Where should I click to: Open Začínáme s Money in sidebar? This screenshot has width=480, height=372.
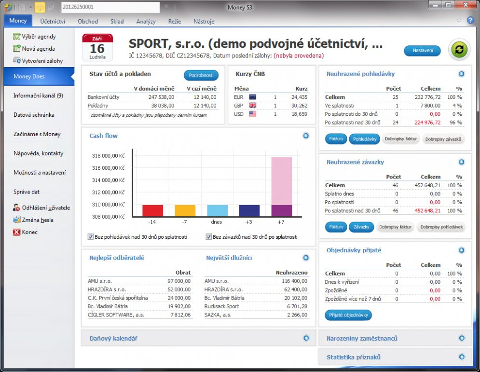37,134
